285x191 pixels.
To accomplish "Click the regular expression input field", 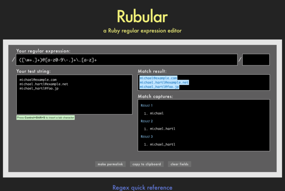I will (126, 60).
